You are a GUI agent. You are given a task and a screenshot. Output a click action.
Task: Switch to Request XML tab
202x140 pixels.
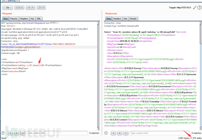click(x=39, y=19)
